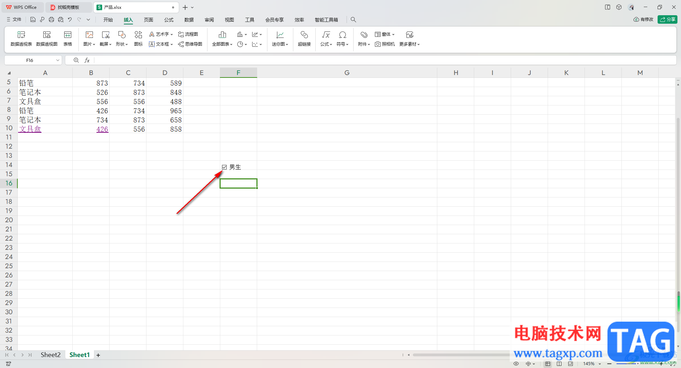Viewport: 681px width, 368px height.
Task: Expand the pie chart dropdown
Action: [246, 44]
